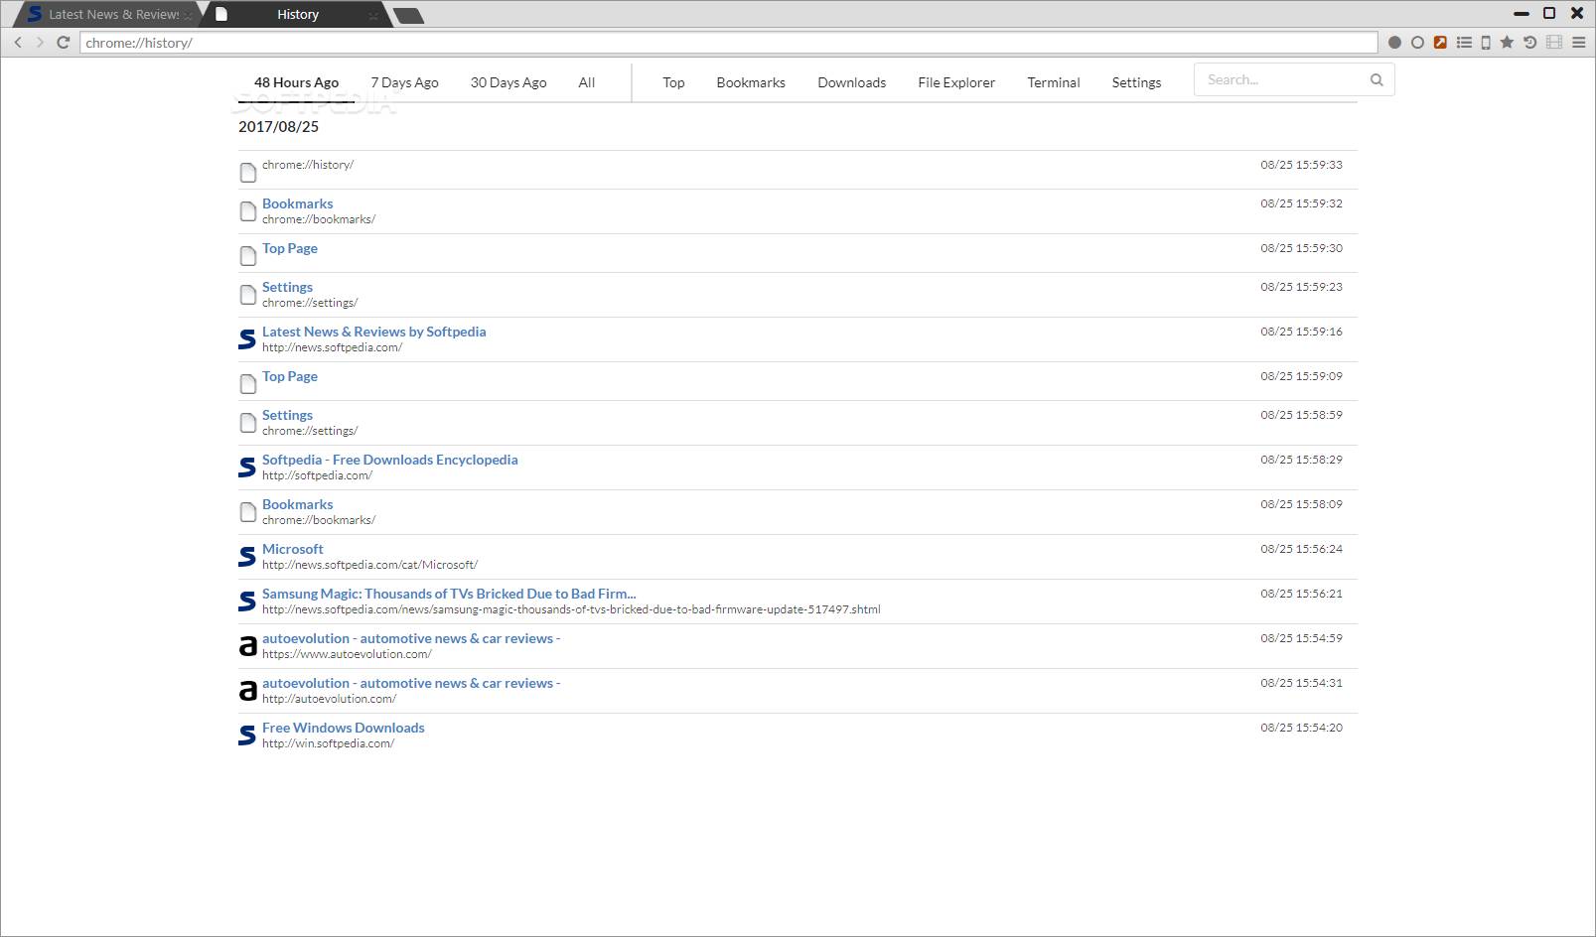Go back with the browser back arrow
The width and height of the screenshot is (1596, 937).
[18, 43]
